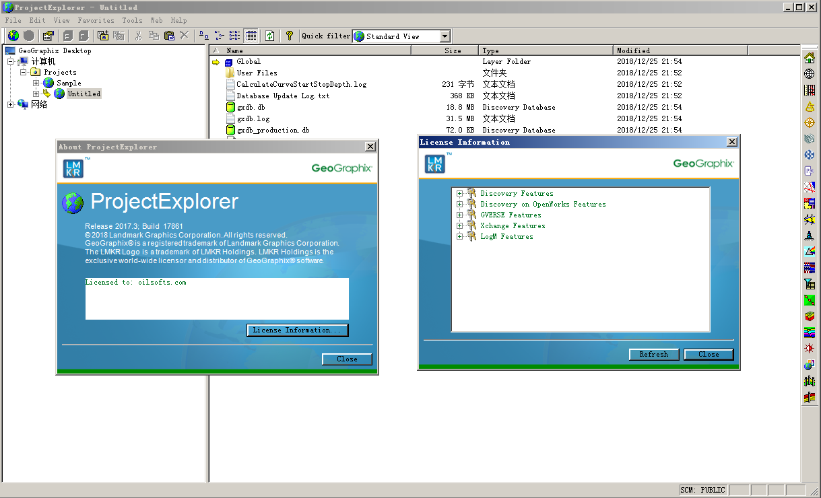Click the house icon in right sidebar
This screenshot has width=821, height=498.
pos(810,58)
